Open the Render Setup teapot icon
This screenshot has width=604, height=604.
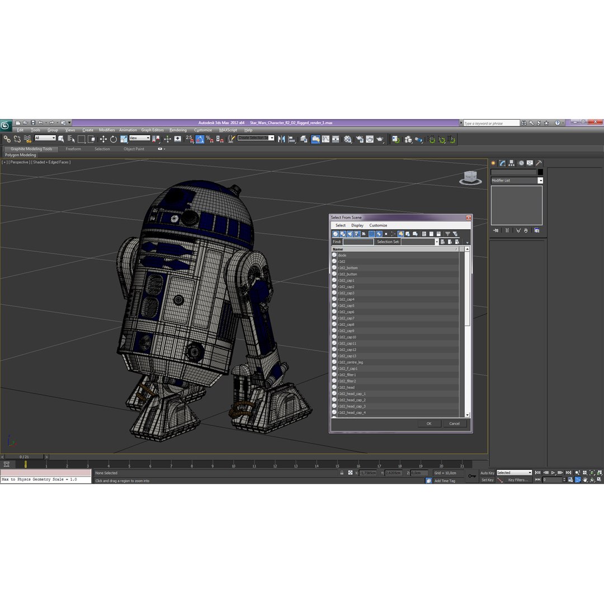click(x=360, y=139)
